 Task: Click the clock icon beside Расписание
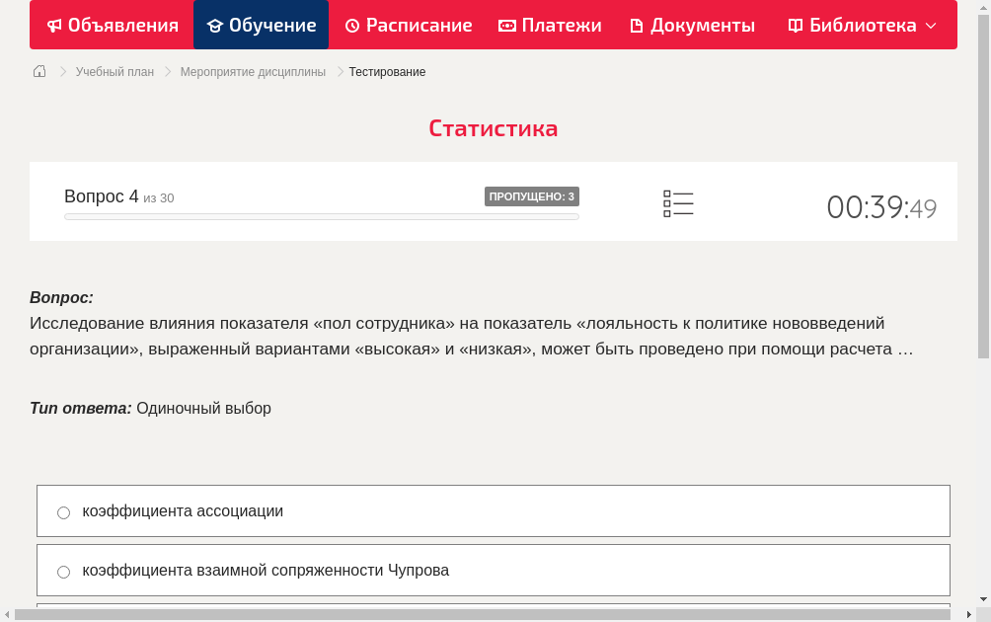(351, 25)
